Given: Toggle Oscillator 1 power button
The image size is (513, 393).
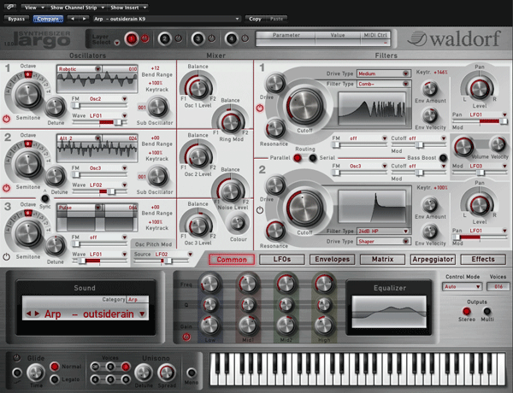Looking at the screenshot, I should tap(6, 119).
